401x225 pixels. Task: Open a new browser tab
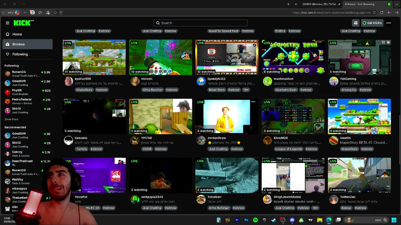(x=288, y=4)
